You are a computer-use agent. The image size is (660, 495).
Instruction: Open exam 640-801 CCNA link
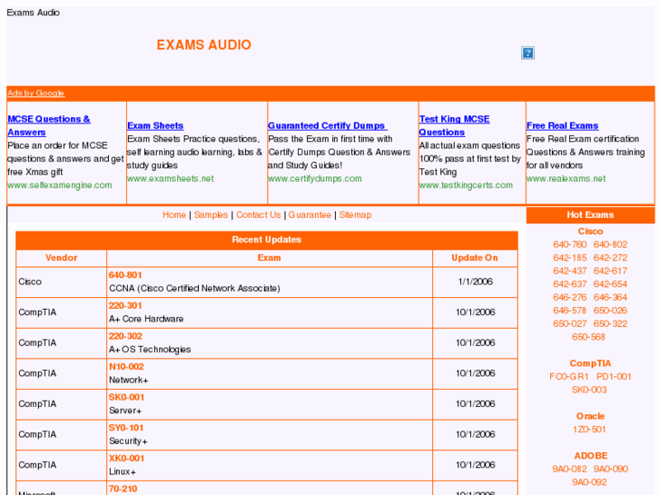tap(125, 275)
